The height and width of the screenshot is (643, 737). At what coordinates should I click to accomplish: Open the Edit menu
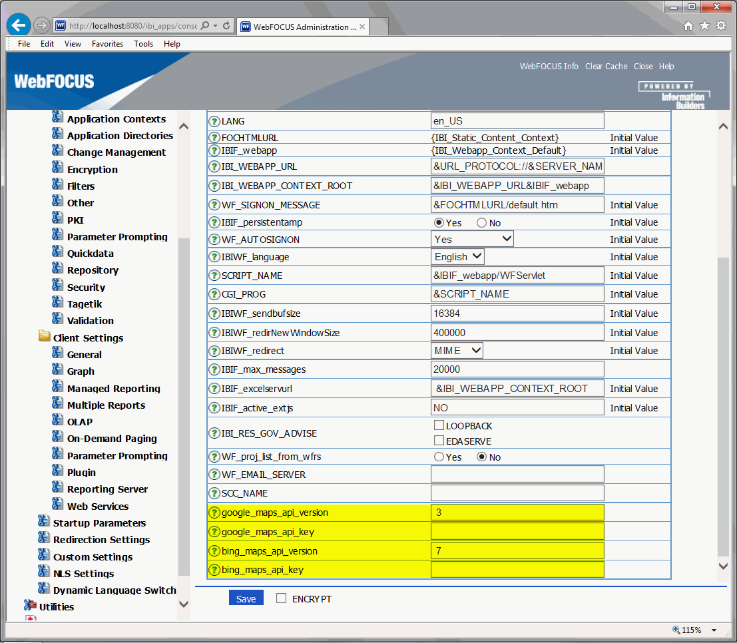(x=47, y=44)
